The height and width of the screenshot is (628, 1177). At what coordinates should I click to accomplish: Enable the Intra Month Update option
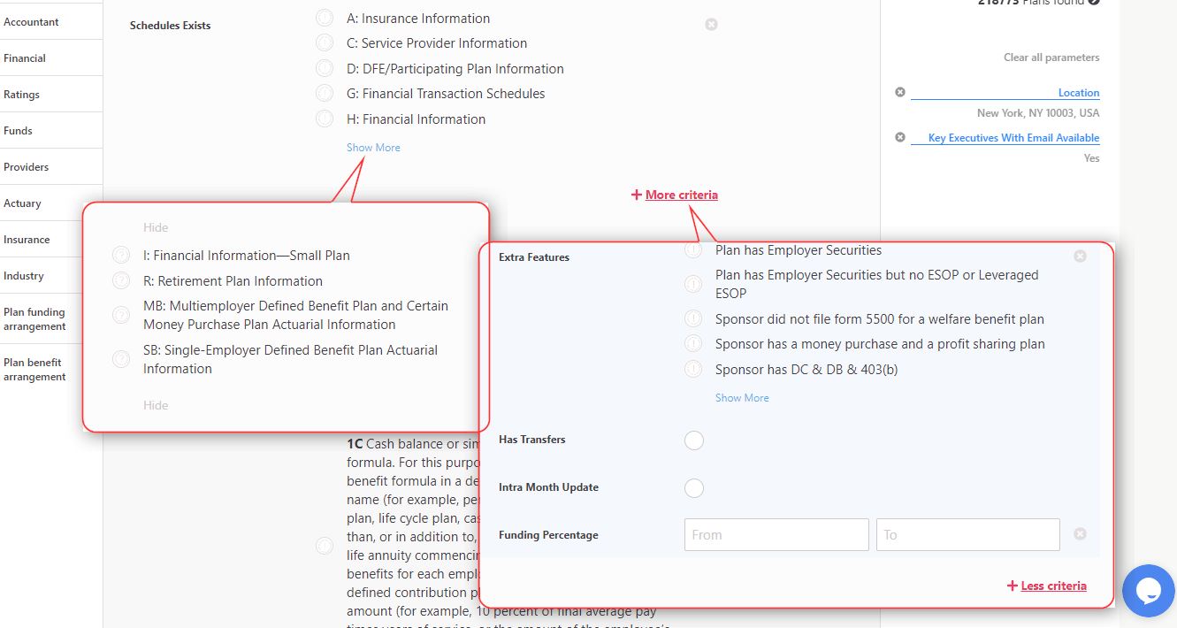click(x=694, y=487)
